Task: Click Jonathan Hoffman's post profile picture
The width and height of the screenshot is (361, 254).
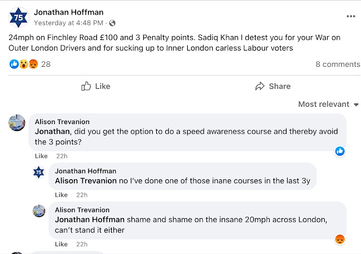Action: [x=18, y=17]
